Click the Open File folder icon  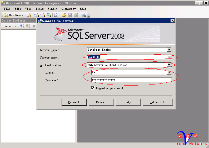pyautogui.click(x=64, y=15)
